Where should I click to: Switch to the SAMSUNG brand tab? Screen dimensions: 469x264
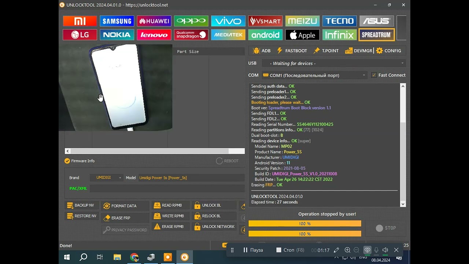coord(117,21)
